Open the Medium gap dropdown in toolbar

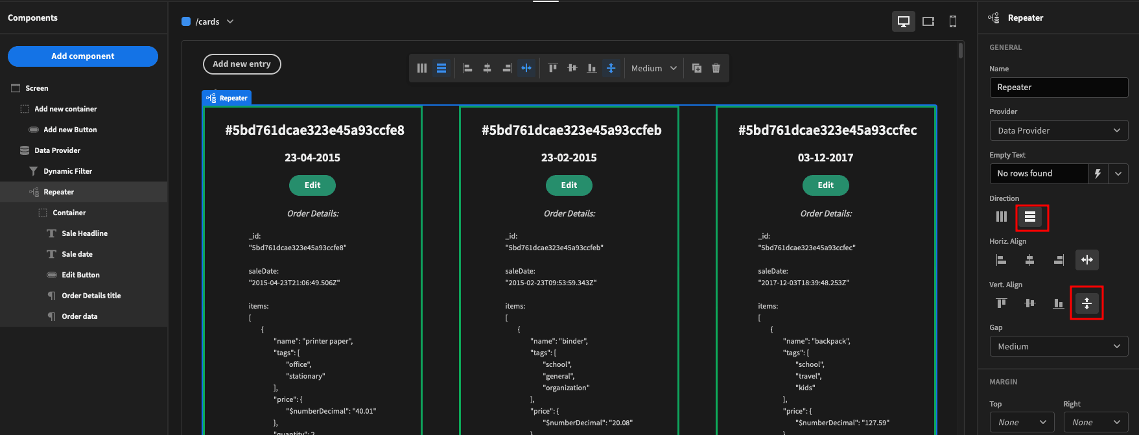[654, 68]
